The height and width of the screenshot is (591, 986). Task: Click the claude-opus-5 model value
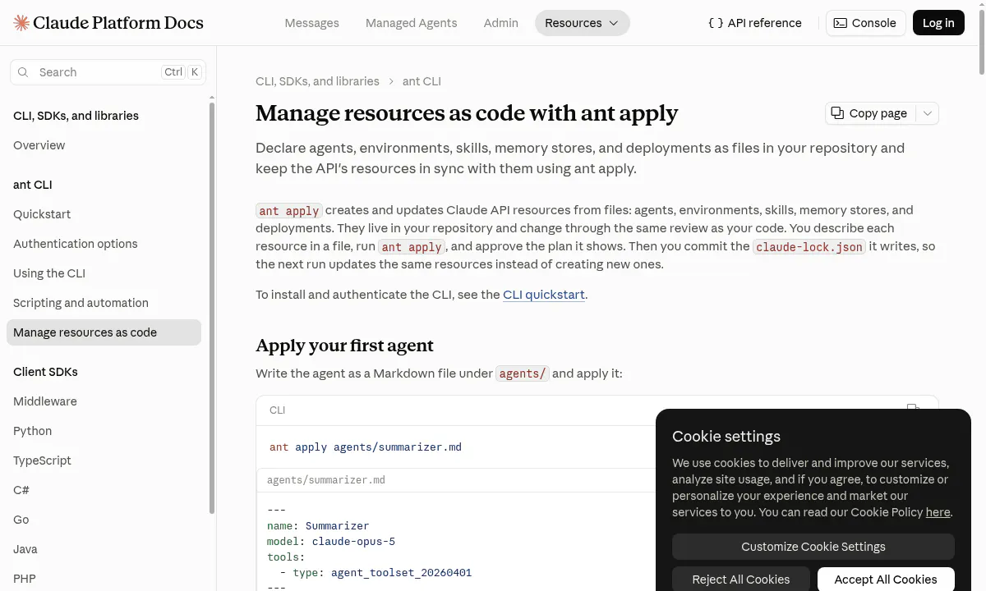[x=353, y=542]
